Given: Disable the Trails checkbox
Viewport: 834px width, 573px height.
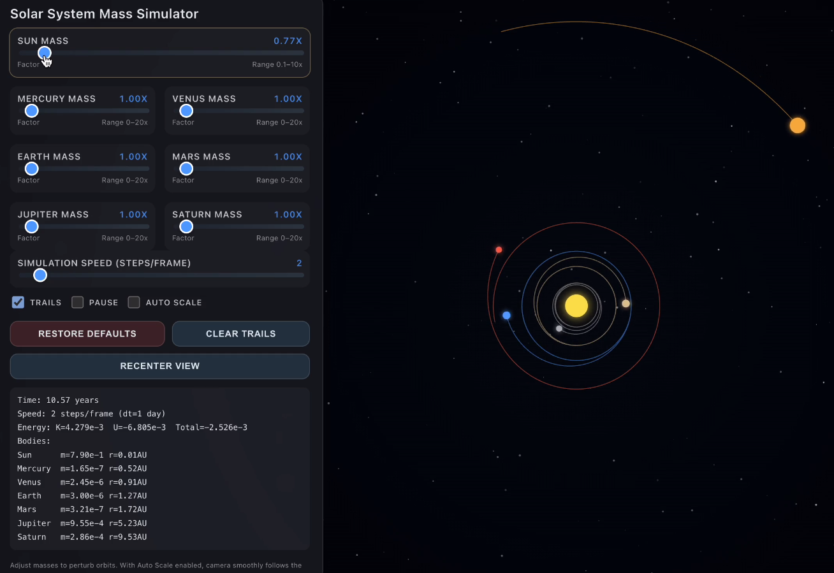Looking at the screenshot, I should coord(18,302).
